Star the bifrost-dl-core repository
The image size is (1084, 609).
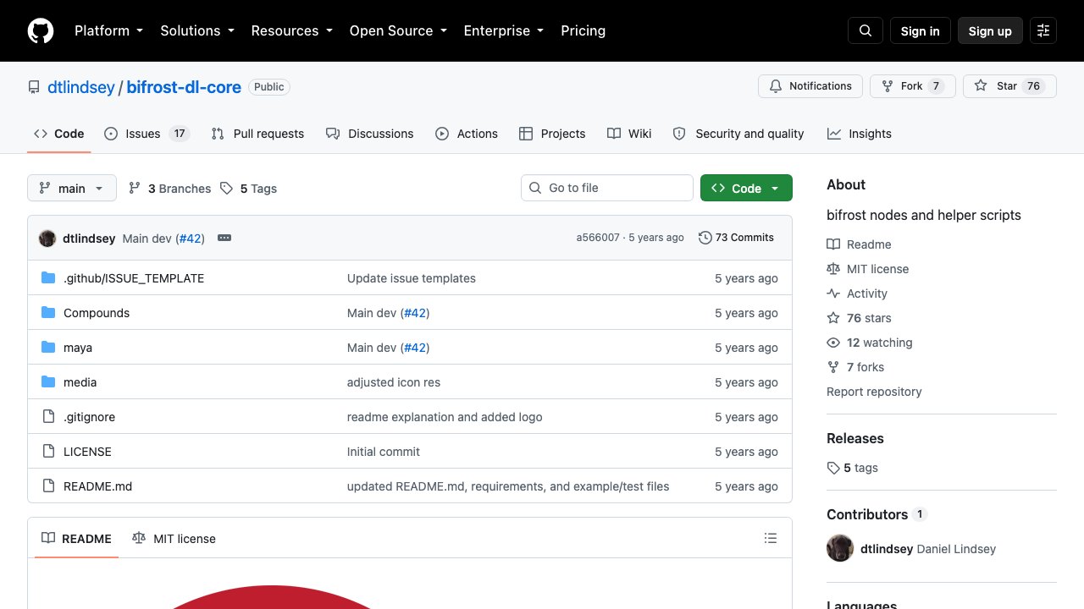point(1009,86)
